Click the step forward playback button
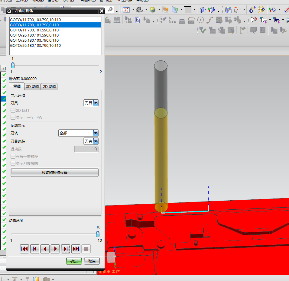289x281 pixels. 66,249
